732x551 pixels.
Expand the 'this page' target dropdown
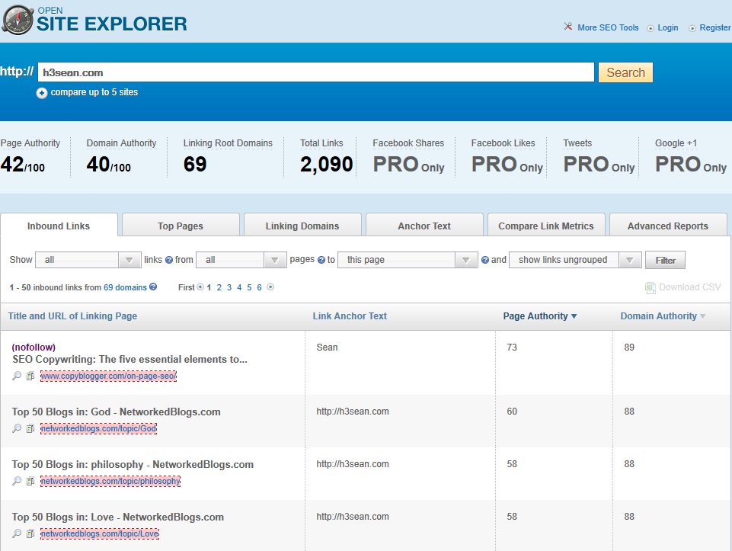408,260
